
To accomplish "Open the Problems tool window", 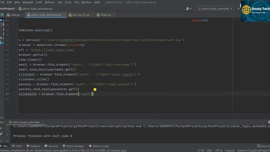I will (x=33, y=146).
